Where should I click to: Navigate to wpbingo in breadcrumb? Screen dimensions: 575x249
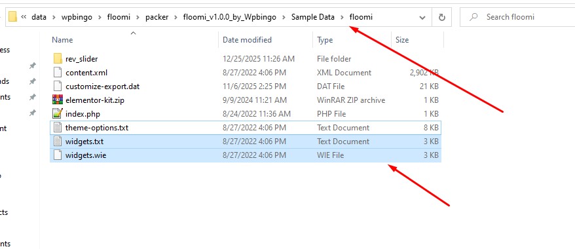[x=77, y=17]
